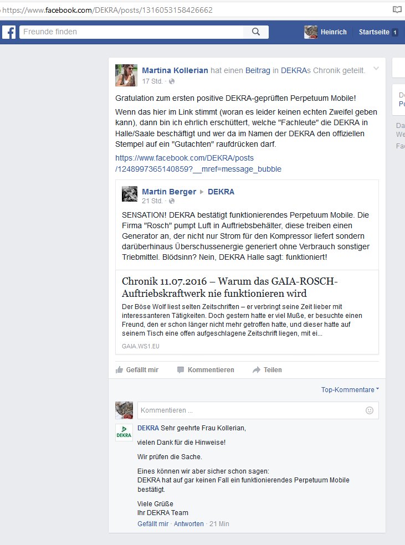The height and width of the screenshot is (545, 405).
Task: Reply to DEKRA comment with 'Antworten'
Action: 189,524
